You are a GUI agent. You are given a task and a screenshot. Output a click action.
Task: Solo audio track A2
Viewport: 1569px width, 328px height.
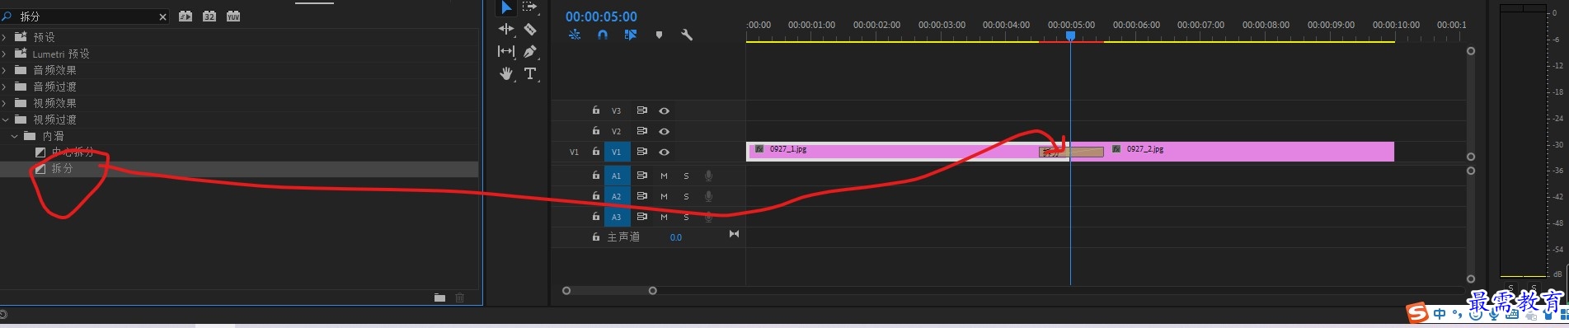pyautogui.click(x=686, y=196)
